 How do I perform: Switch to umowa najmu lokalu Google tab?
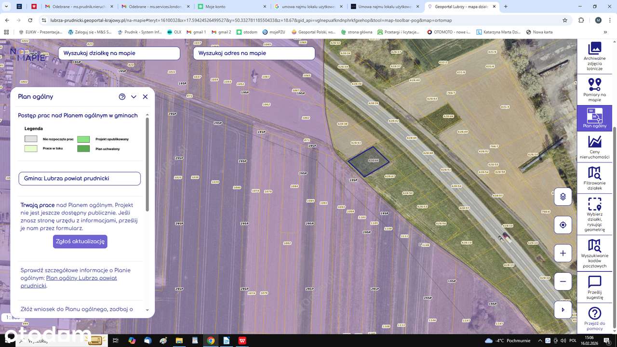(x=309, y=7)
